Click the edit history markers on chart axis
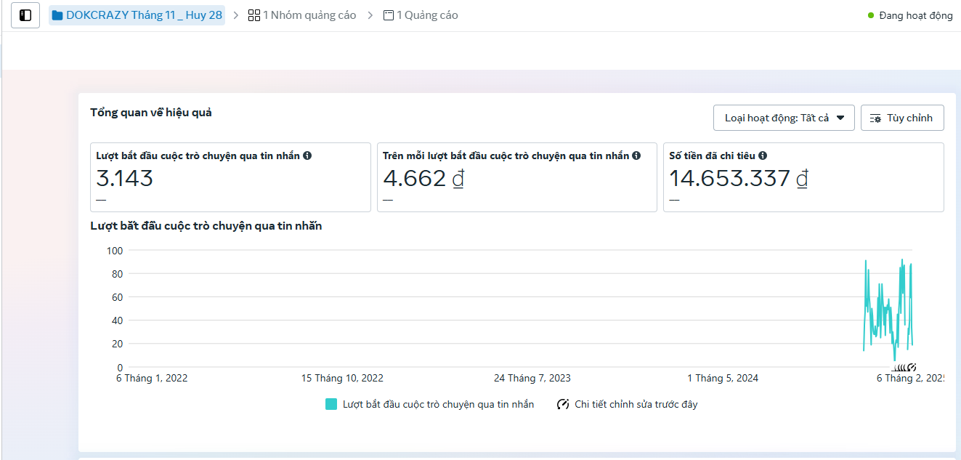Screen dimensions: 961x460 coord(904,367)
